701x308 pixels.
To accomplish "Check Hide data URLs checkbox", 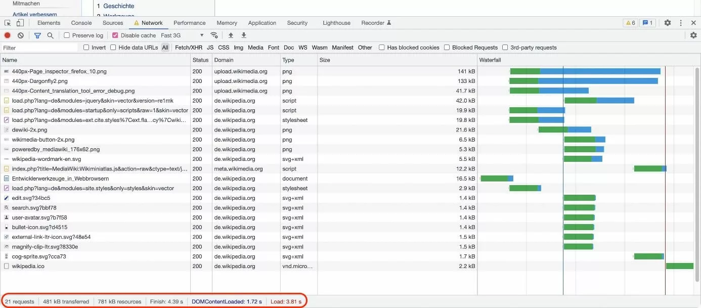I will (114, 48).
